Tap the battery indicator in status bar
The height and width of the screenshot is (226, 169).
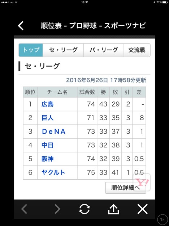click(x=165, y=2)
